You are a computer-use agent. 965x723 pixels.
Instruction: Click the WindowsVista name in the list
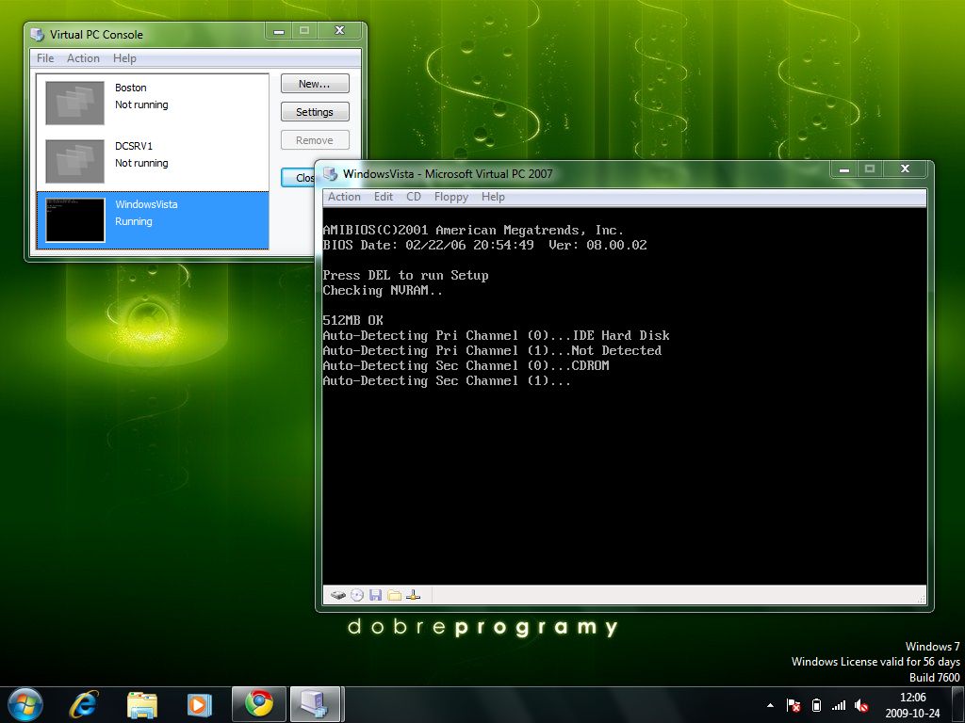pos(146,204)
